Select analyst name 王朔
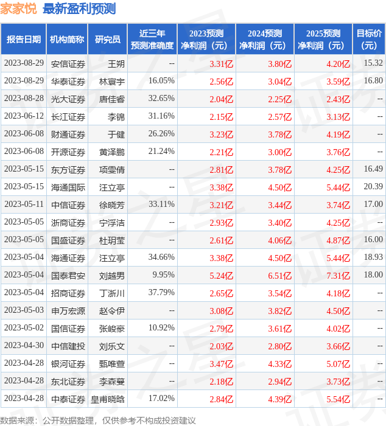The height and width of the screenshot is (426, 386). pyautogui.click(x=116, y=64)
